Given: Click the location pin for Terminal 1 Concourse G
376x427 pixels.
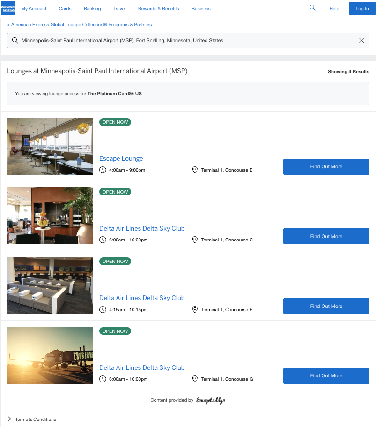Looking at the screenshot, I should tap(195, 379).
